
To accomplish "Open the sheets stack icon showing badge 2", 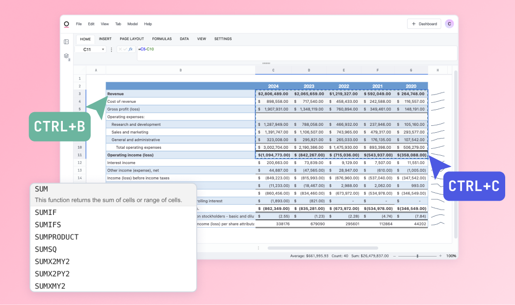I will tap(66, 56).
